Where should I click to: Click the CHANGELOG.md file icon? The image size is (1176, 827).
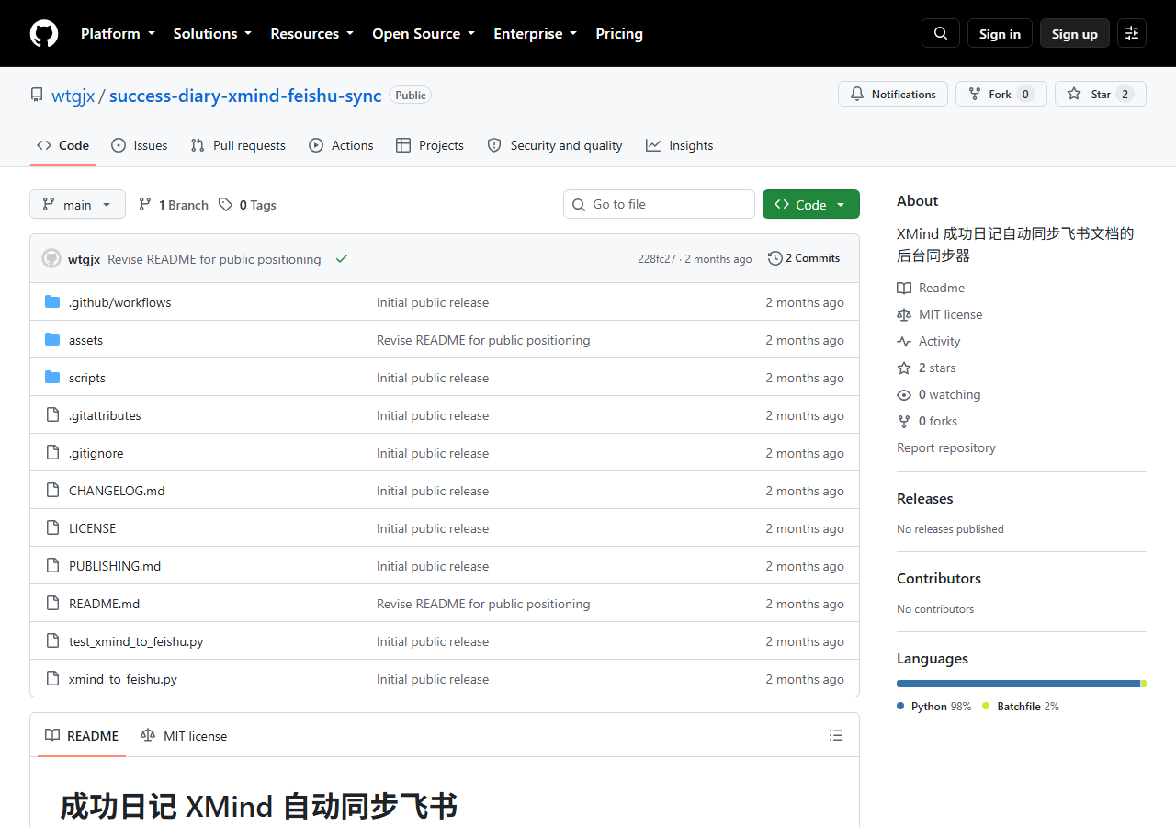(52, 491)
